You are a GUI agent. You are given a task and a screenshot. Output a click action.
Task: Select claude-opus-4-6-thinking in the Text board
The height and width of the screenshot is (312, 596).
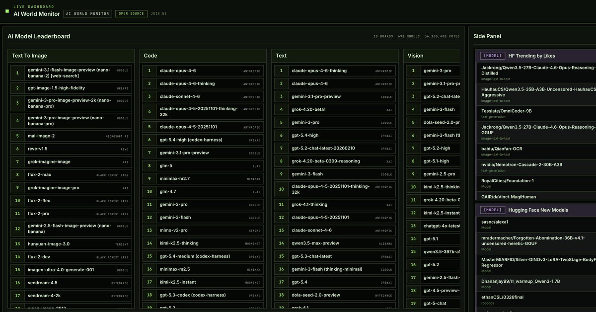335,71
